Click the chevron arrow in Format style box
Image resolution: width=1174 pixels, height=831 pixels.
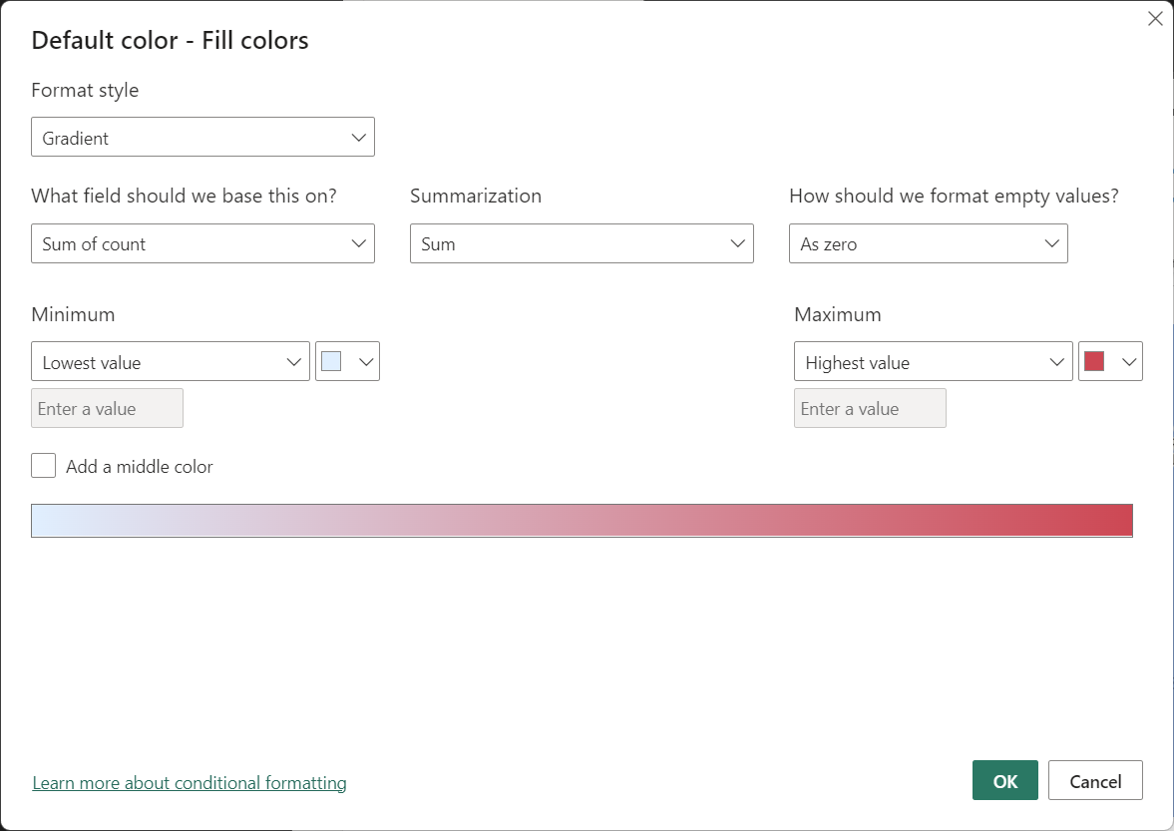click(359, 138)
